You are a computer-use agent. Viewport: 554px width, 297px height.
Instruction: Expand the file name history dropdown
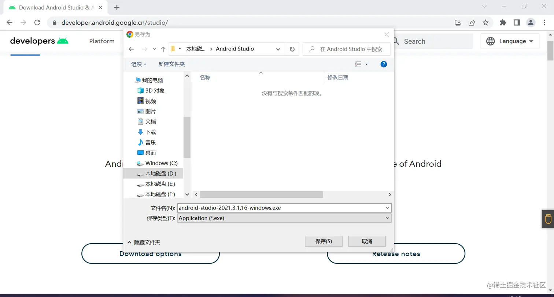[388, 208]
